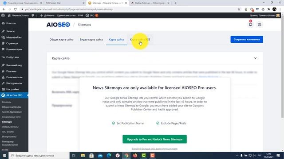The width and height of the screenshot is (284, 159).
Task: Open Планета Успеха site link in admin bar
Action: 18,15
